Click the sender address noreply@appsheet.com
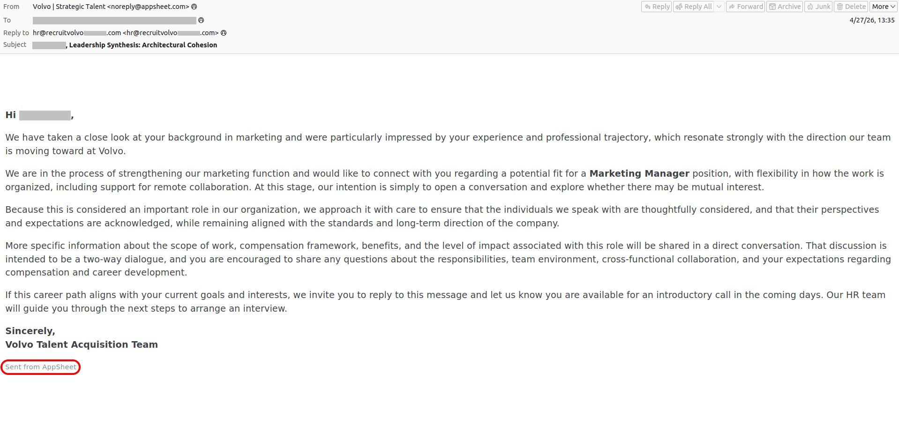The image size is (899, 448). click(x=148, y=7)
